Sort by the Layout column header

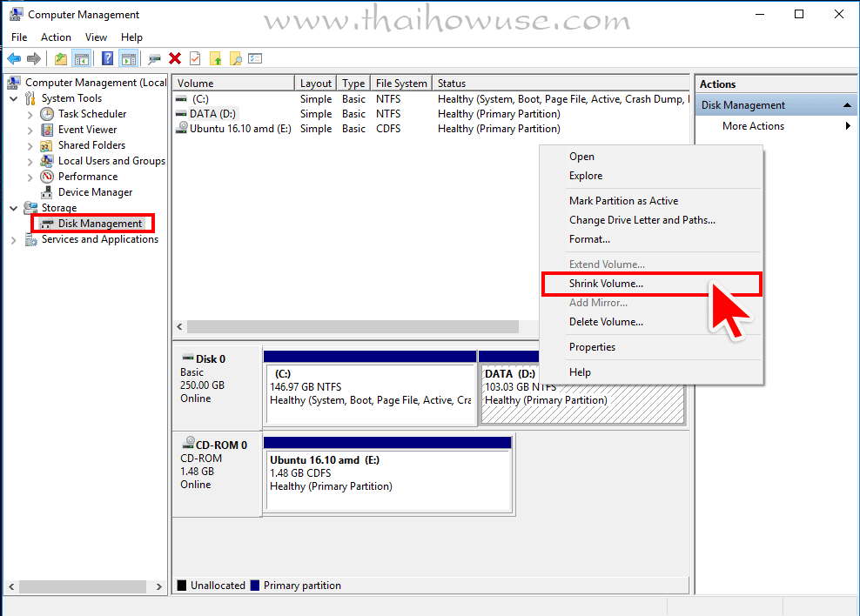[x=315, y=84]
